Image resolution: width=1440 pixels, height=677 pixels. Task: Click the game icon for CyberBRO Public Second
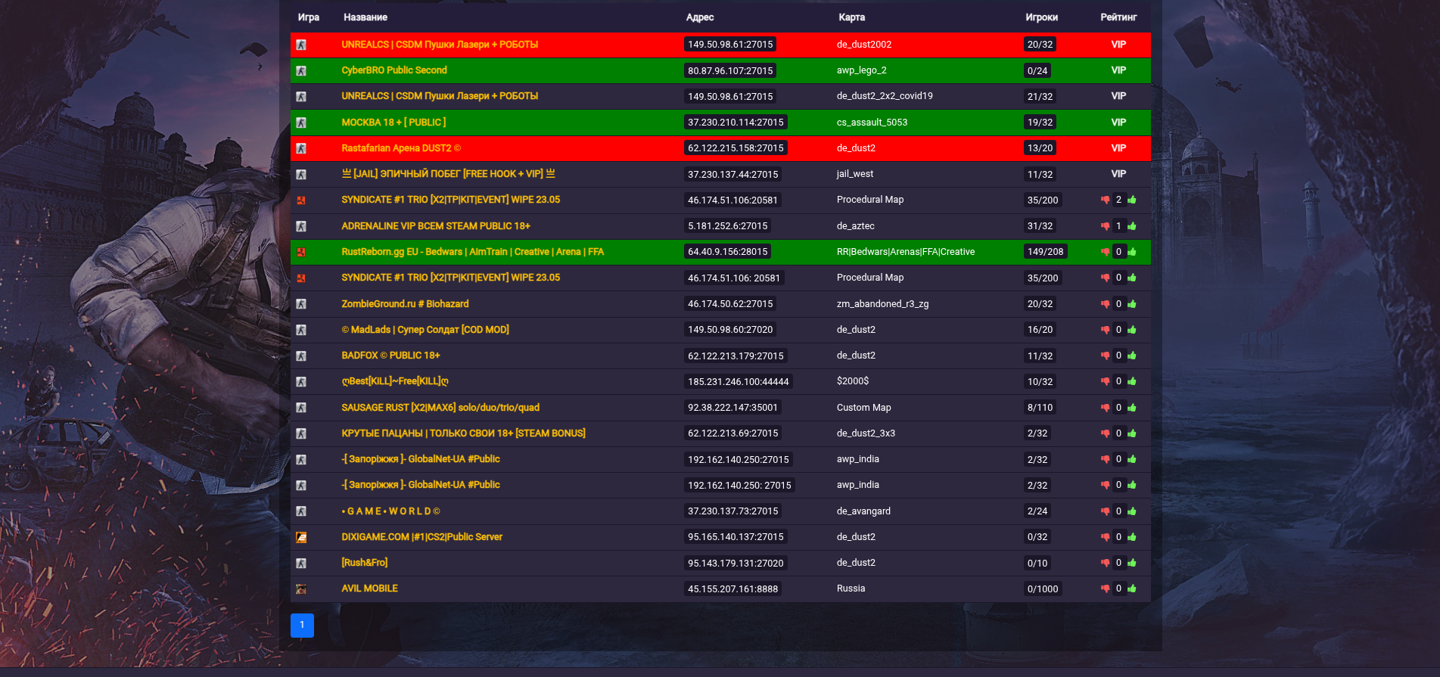[301, 71]
